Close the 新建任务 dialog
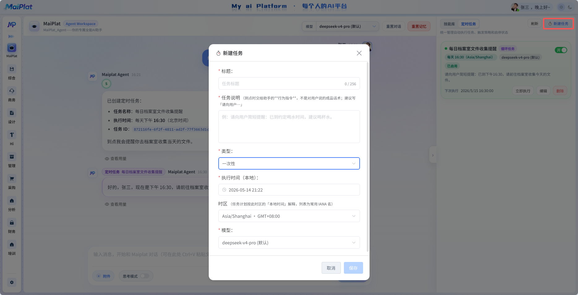The image size is (578, 295). (359, 53)
